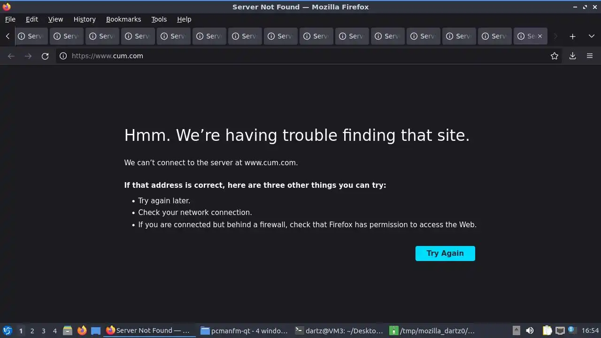Viewport: 601px width, 338px height.
Task: Close the currently active tab
Action: click(539, 36)
